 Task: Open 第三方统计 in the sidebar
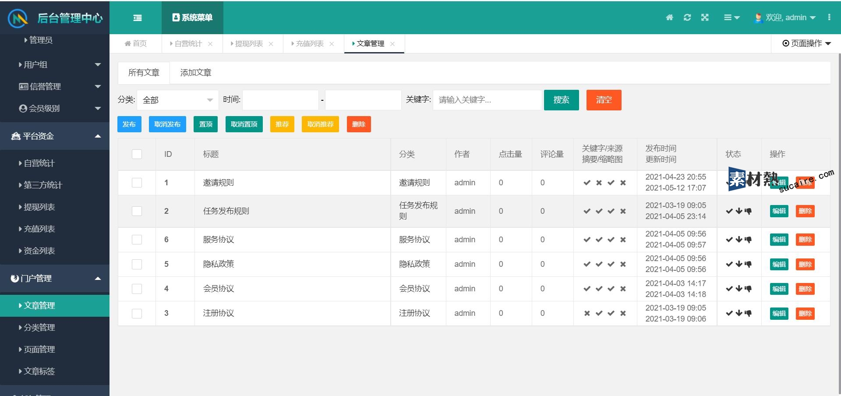click(55, 185)
